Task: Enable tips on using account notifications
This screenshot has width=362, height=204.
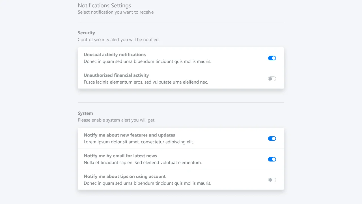Action: [x=272, y=180]
